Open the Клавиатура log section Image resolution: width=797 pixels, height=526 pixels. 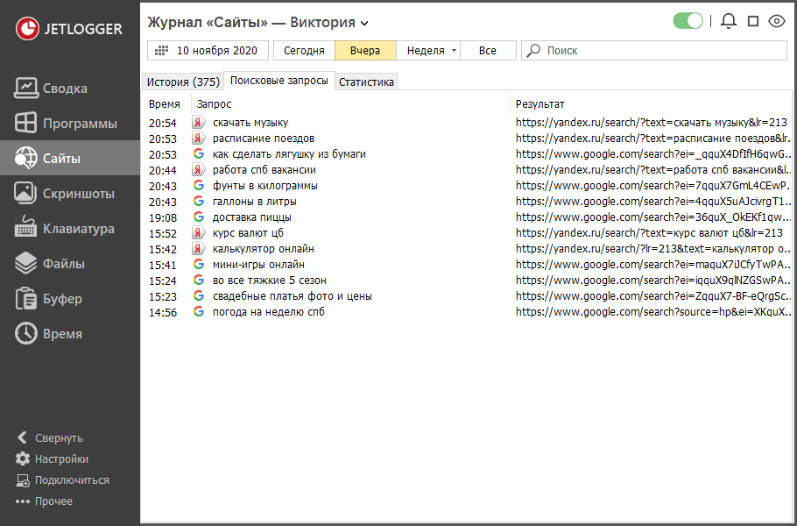(x=78, y=229)
